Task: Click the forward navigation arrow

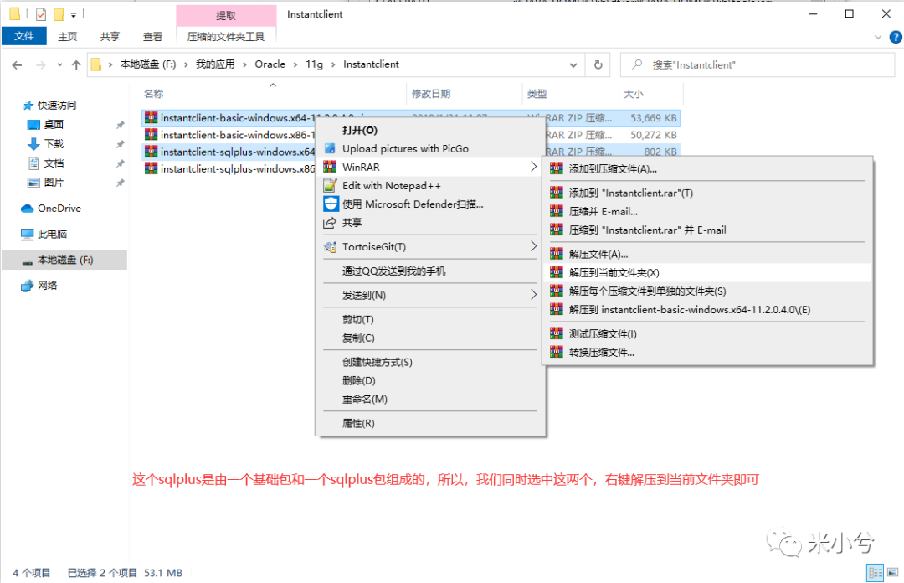Action: tap(40, 65)
